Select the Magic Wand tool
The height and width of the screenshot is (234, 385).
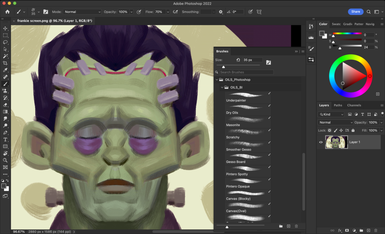click(5, 56)
